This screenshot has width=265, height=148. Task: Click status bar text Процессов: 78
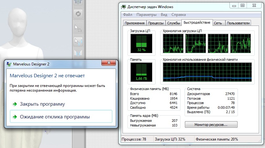[134, 139]
